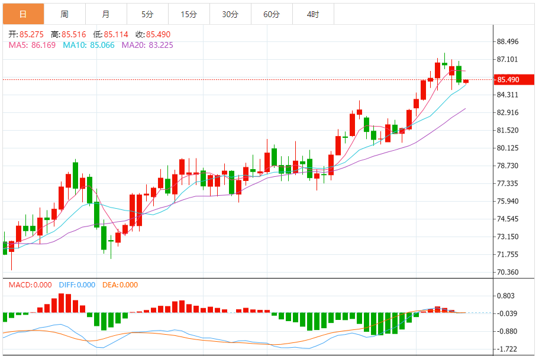Click the 87.101 price axis label
Screen dimensions: 539x356
pyautogui.click(x=508, y=60)
